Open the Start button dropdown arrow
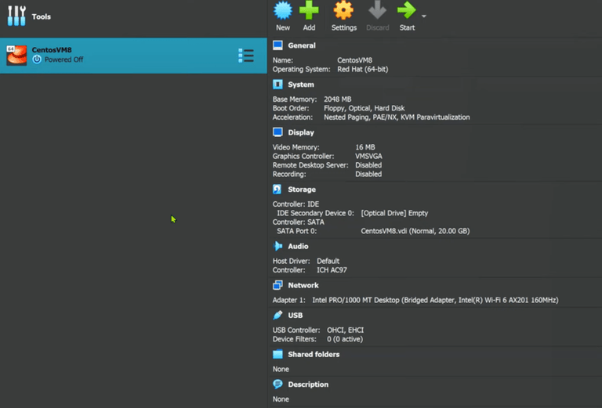 (x=424, y=16)
